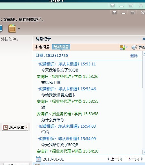
Task: Open calendar icon next to 2013-01-01
Action: click(x=38, y=159)
